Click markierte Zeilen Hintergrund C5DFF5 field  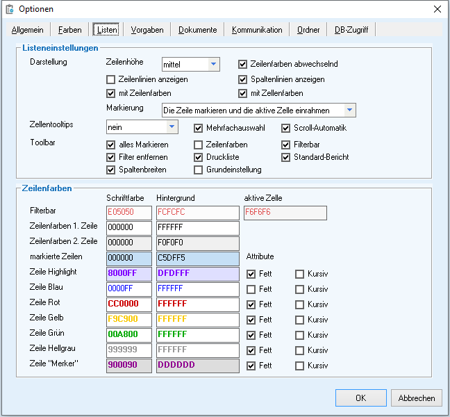197,258
